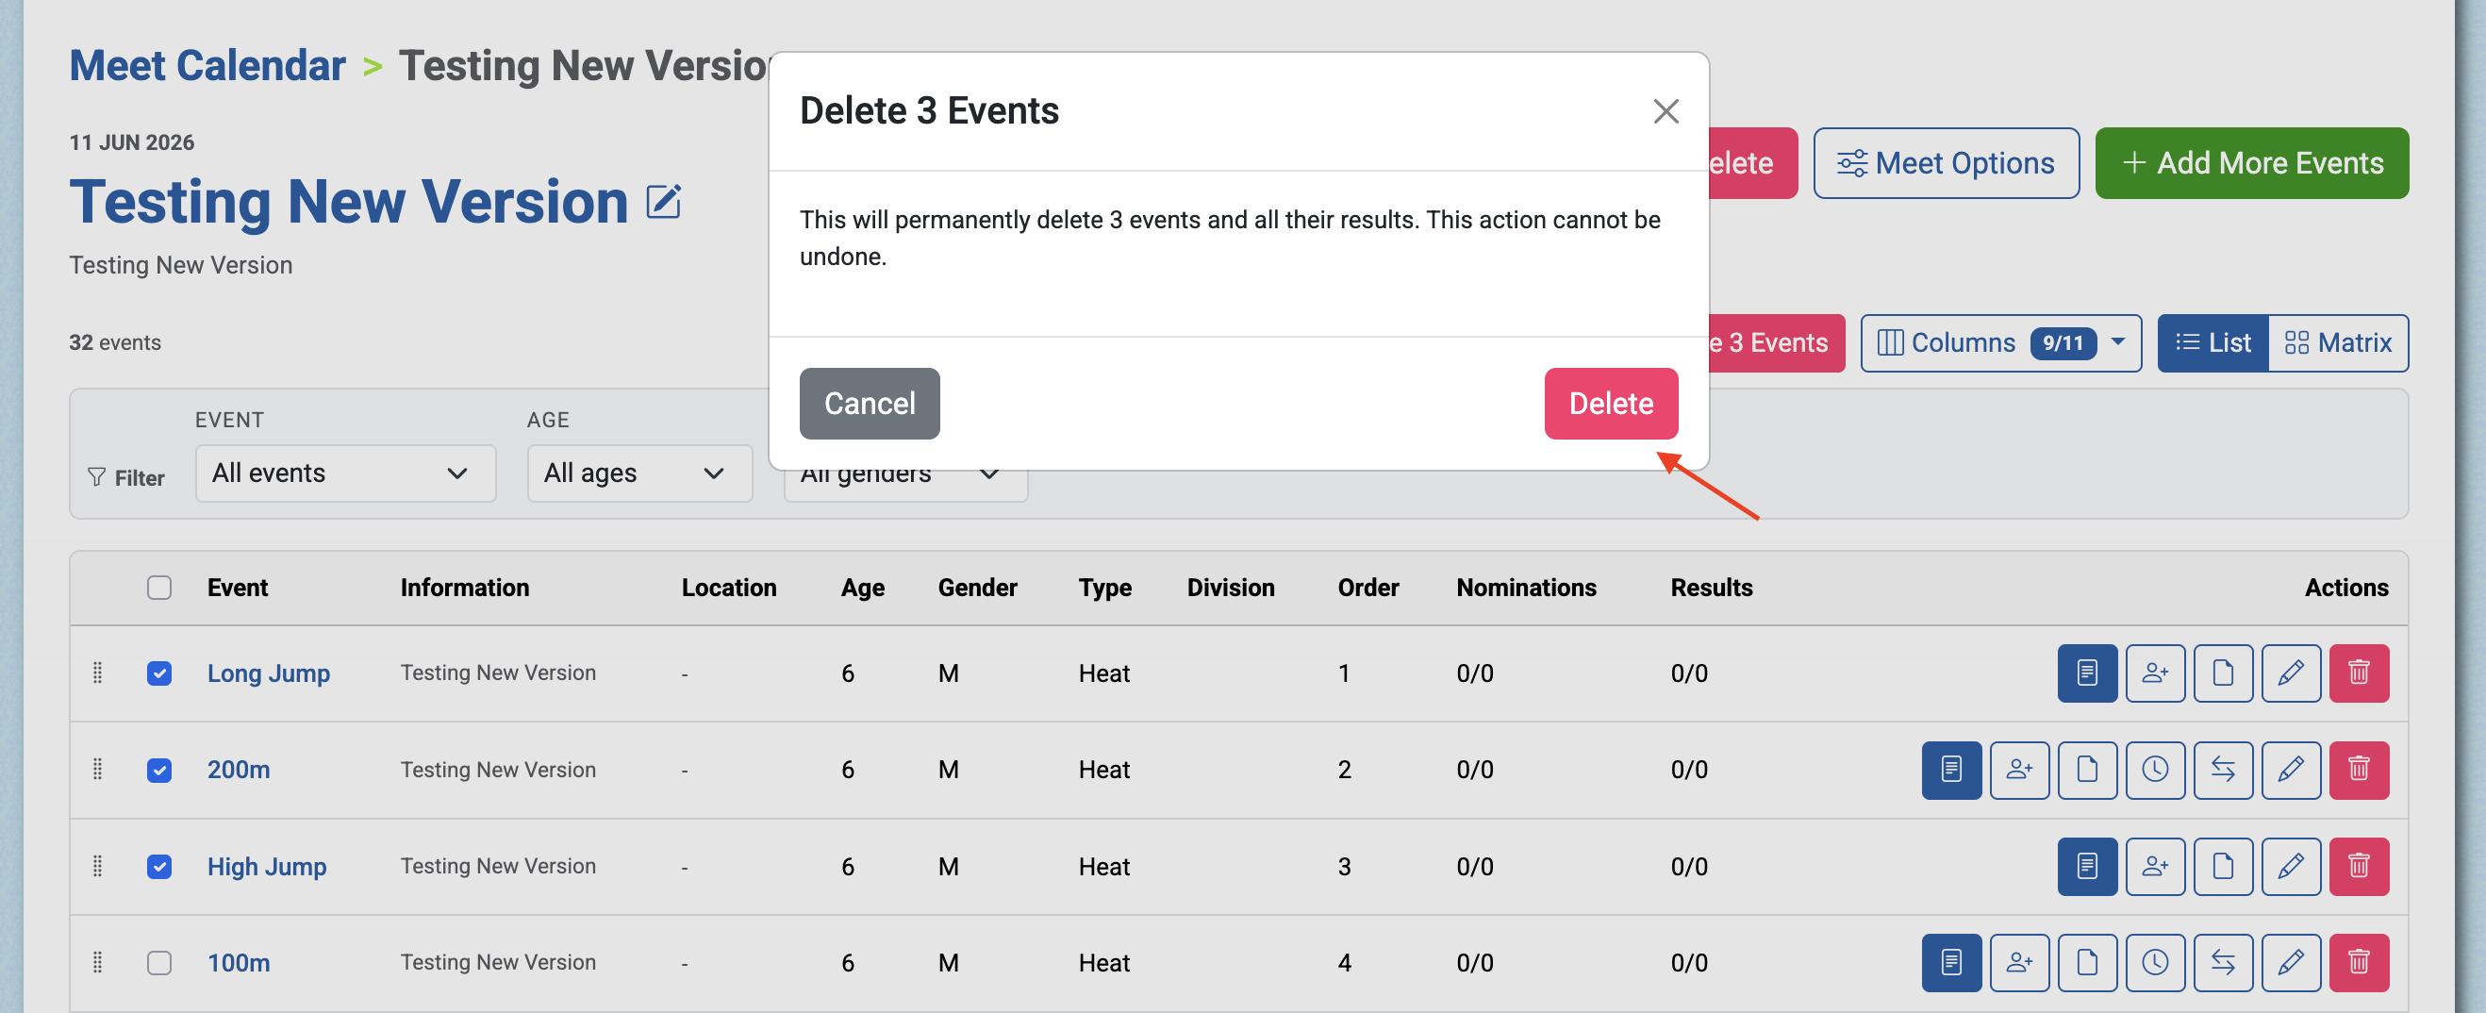Edit the 100m event with pencil icon
Viewport: 2486px width, 1013px height.
(x=2291, y=962)
